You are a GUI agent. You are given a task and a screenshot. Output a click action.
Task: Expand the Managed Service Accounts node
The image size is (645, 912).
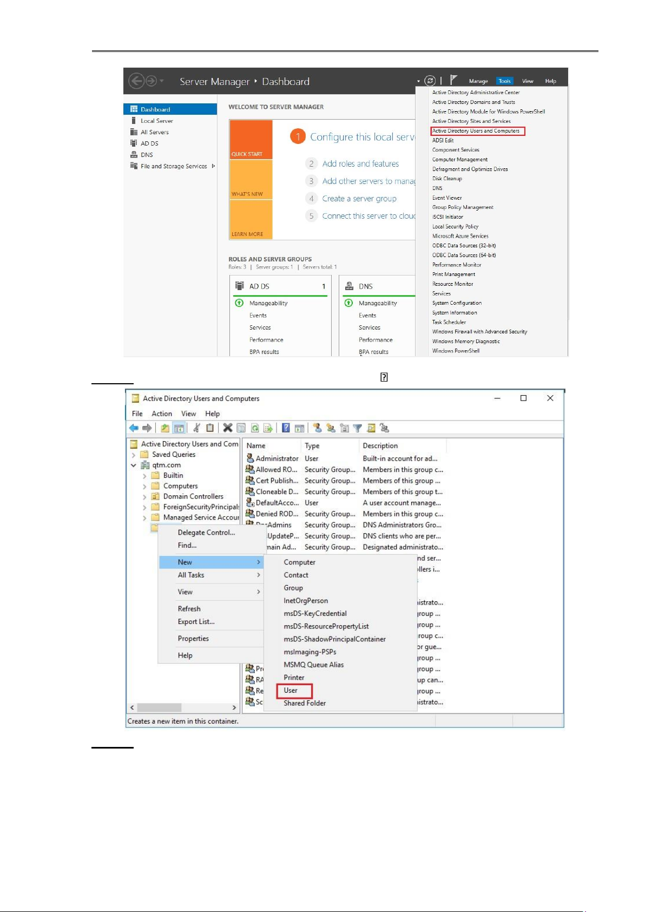tap(144, 517)
